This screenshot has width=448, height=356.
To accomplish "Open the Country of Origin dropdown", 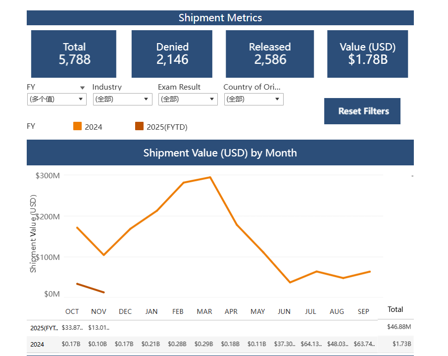I will click(x=253, y=99).
